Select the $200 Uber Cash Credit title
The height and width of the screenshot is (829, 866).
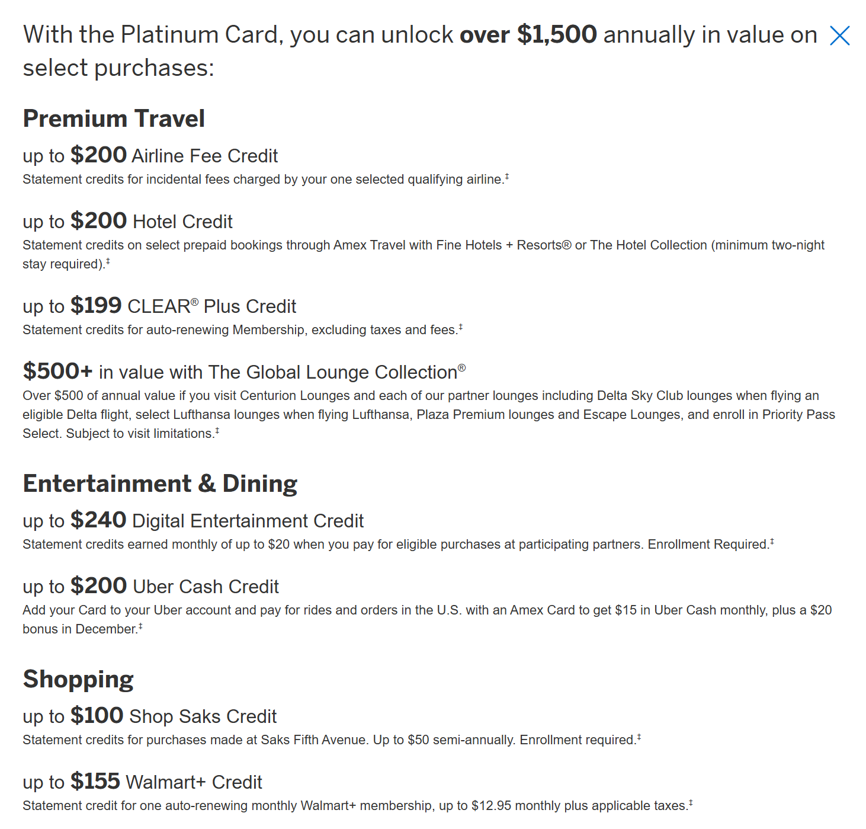pos(150,586)
